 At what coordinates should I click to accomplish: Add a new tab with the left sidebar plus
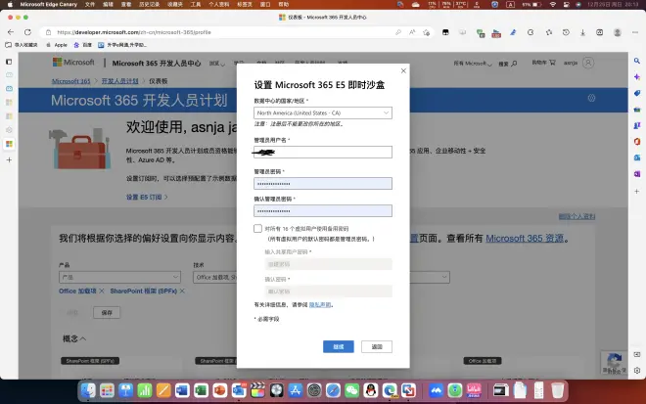[9, 159]
